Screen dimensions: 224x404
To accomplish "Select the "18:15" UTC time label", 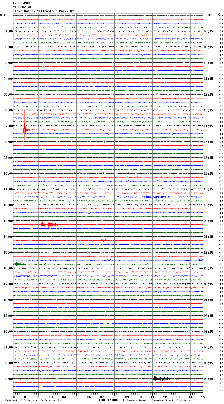I will (x=208, y=189).
